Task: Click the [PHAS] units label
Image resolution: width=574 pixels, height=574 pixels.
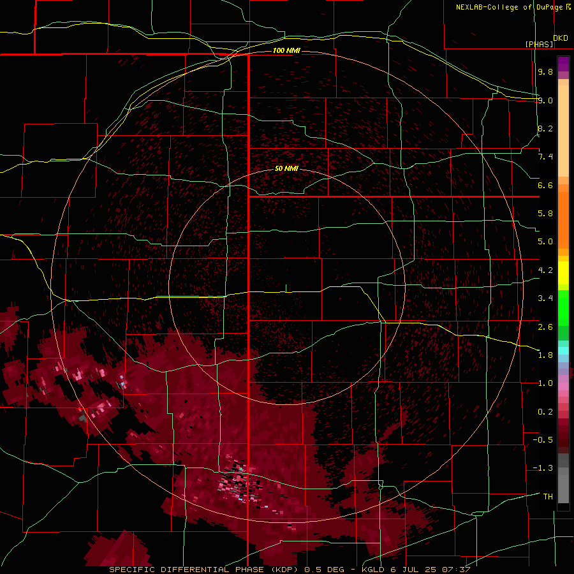Action: point(539,44)
